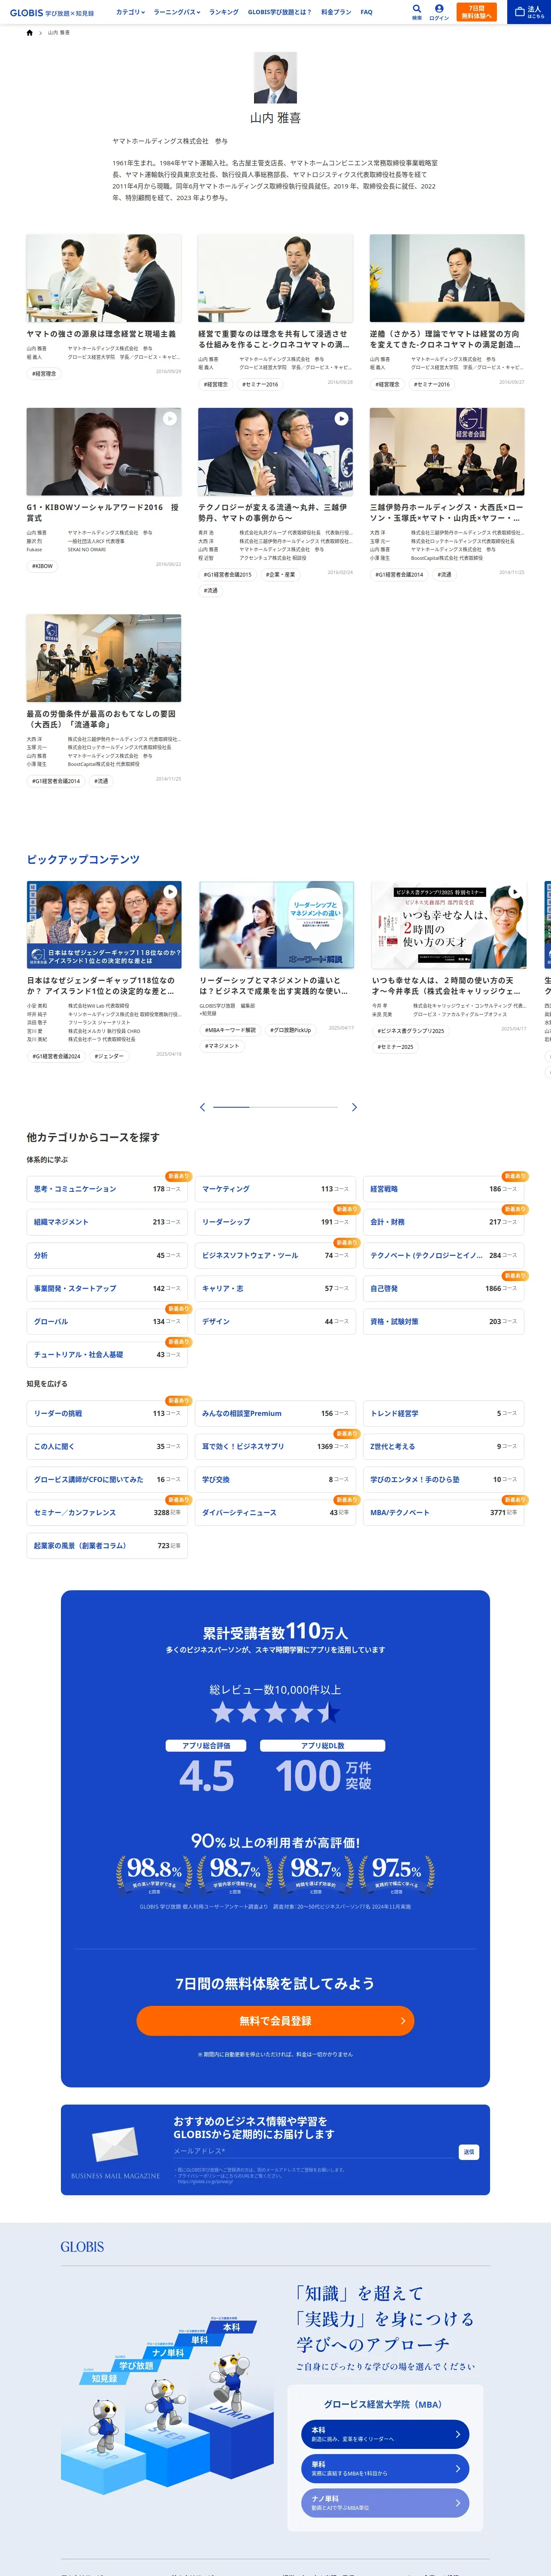Play the いつも幸せな人は video icon
Viewport: 551px width, 2576px height.
coord(514,892)
